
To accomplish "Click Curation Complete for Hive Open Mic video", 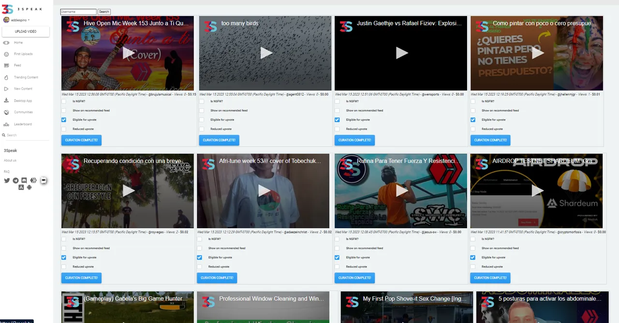I will point(81,140).
